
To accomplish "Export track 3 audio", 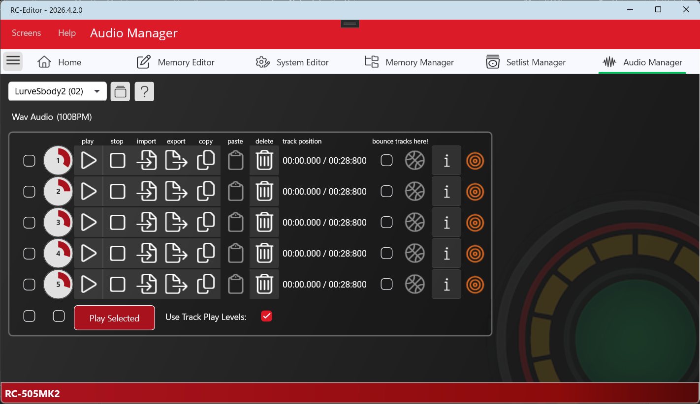I will click(x=176, y=222).
